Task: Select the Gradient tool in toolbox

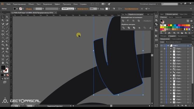Action: pos(7,48)
